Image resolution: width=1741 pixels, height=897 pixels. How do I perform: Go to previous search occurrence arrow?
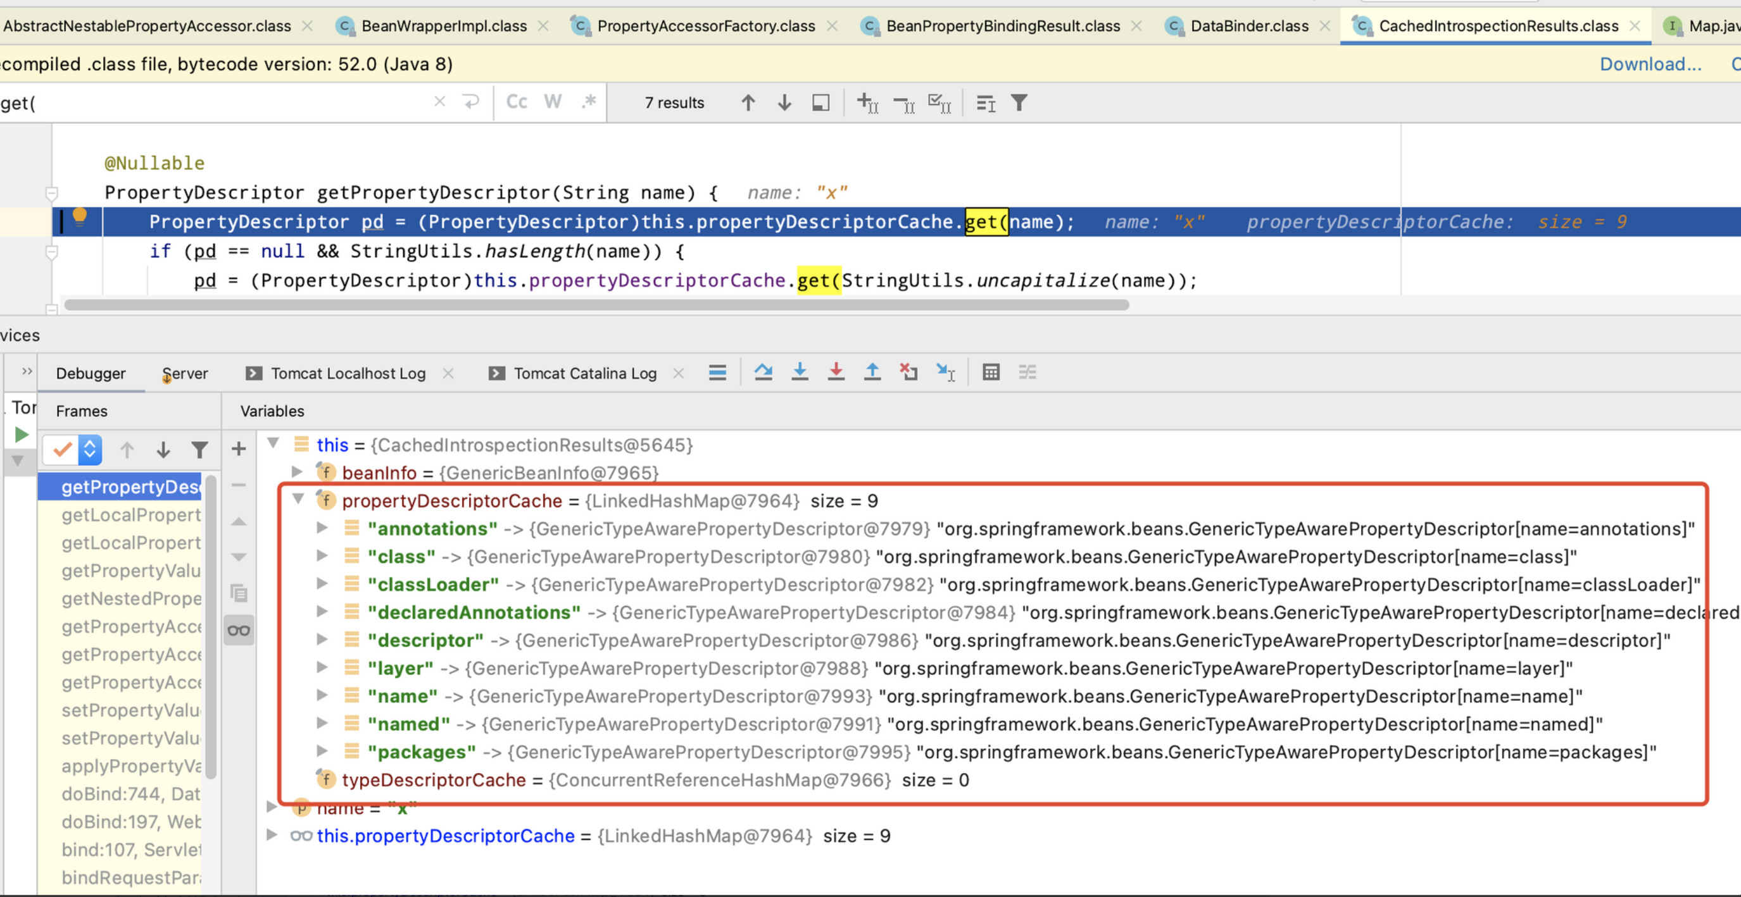coord(748,102)
